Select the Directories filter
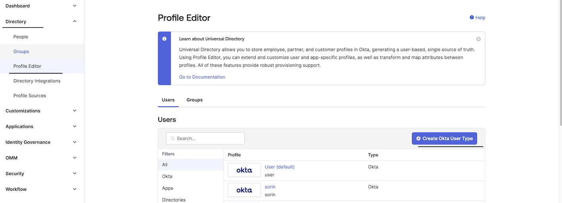 pyautogui.click(x=191, y=200)
